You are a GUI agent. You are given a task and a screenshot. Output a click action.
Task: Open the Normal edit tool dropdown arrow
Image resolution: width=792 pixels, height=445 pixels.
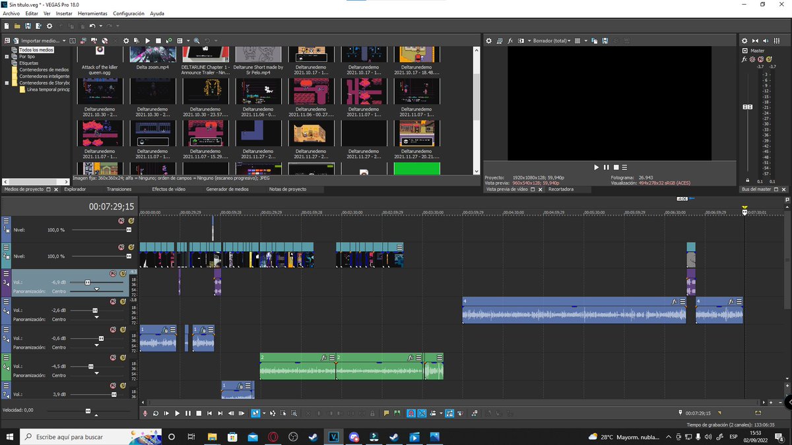(264, 413)
